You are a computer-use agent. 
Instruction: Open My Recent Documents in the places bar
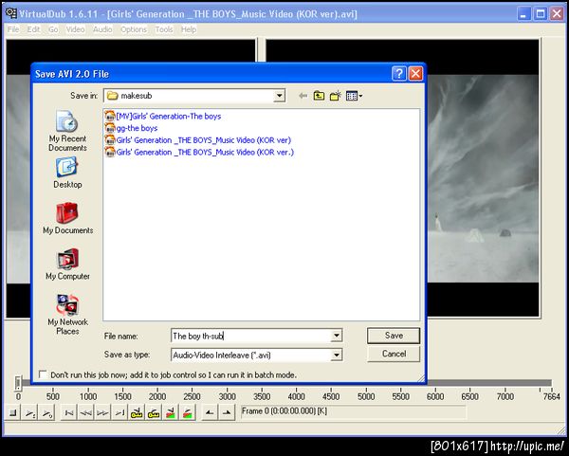pos(67,131)
